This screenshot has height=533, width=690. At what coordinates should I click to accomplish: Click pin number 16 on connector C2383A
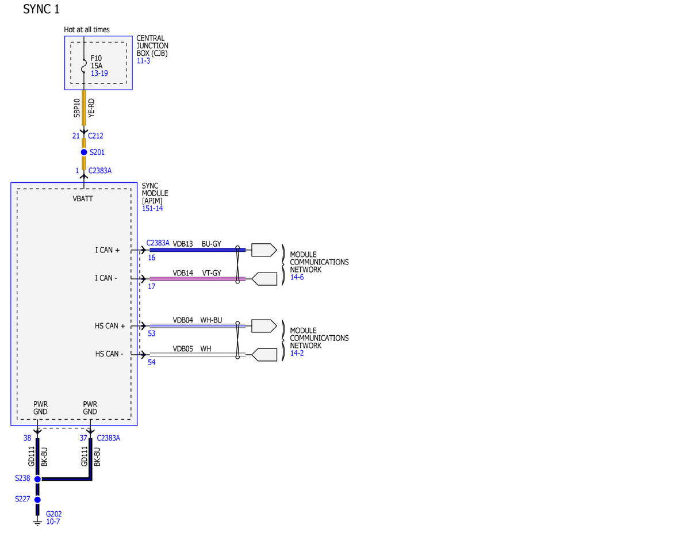[x=152, y=258]
